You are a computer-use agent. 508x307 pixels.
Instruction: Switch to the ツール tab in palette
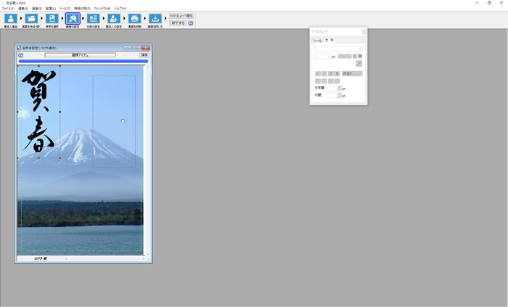[x=317, y=41]
